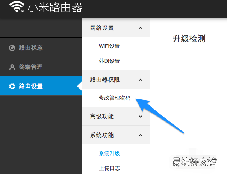Click the 网络设置 section header
Viewport: 227px width, 174px height.
click(116, 28)
